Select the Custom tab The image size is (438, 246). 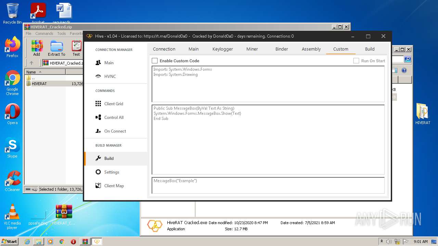point(341,49)
